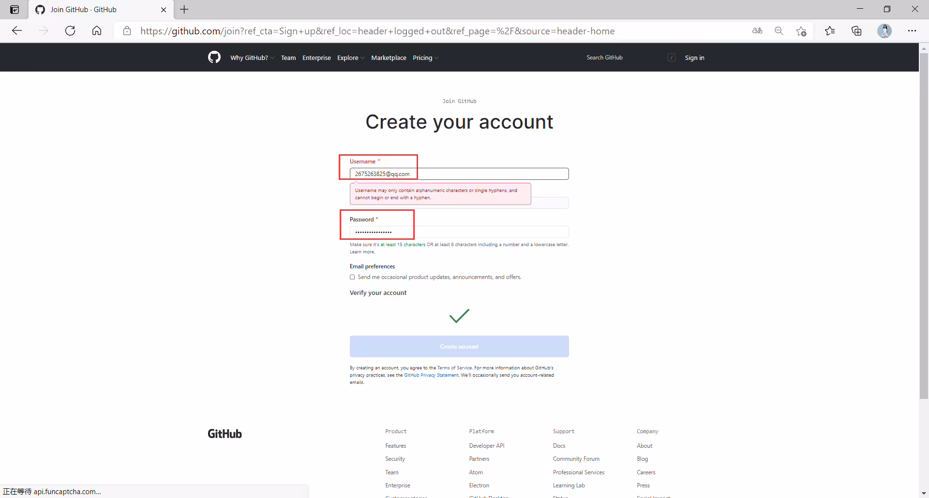Open the translate page icon
This screenshot has height=498, width=929.
(757, 31)
